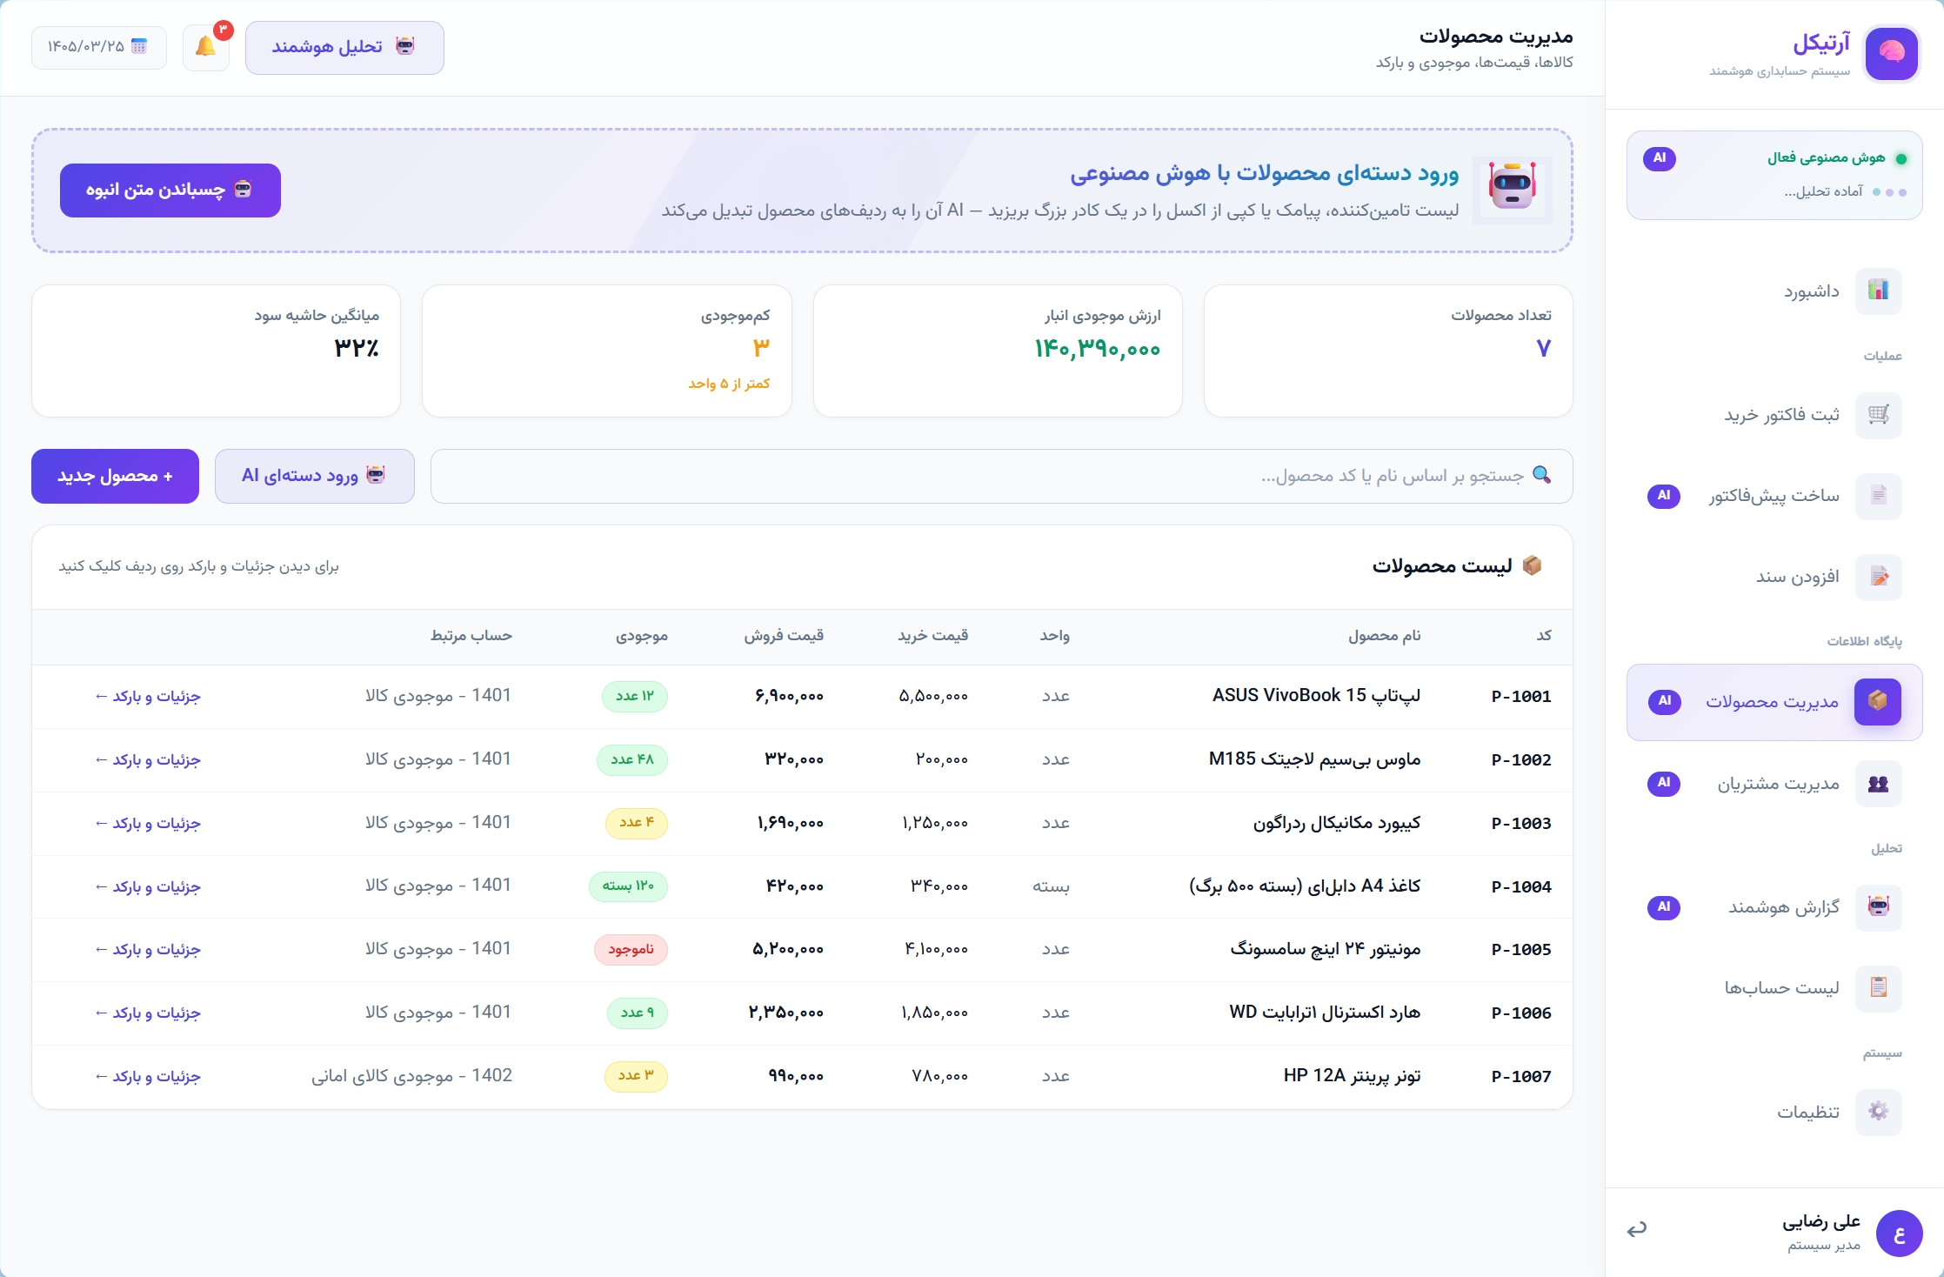Click the product management box icon
Viewport: 1944px width, 1277px height.
(1878, 701)
